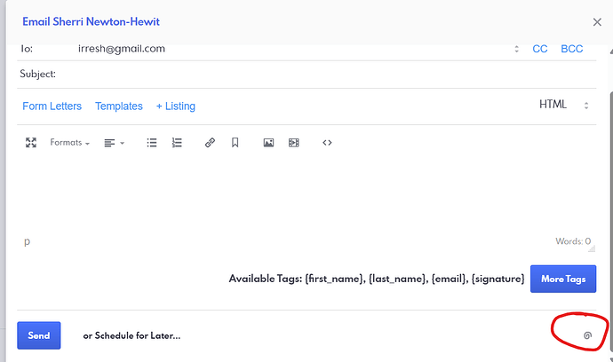Open the HTML format selector
This screenshot has height=362, width=613.
click(x=564, y=105)
